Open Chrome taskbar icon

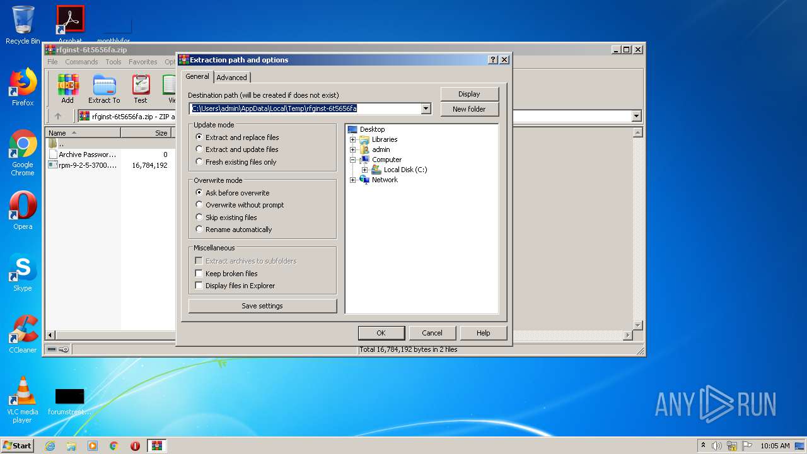pyautogui.click(x=114, y=446)
